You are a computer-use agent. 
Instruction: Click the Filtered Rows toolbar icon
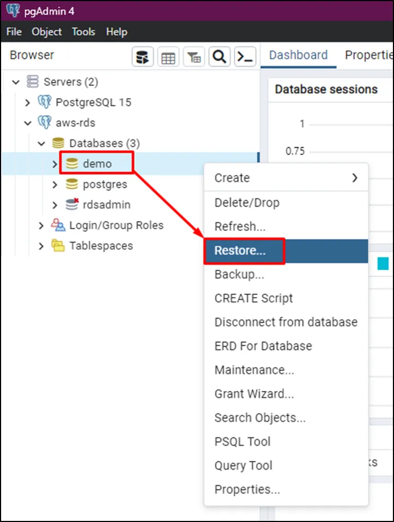193,57
